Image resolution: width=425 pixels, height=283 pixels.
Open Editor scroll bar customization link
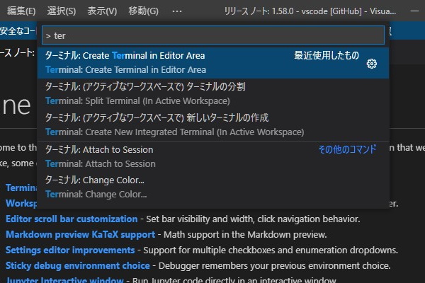72,219
